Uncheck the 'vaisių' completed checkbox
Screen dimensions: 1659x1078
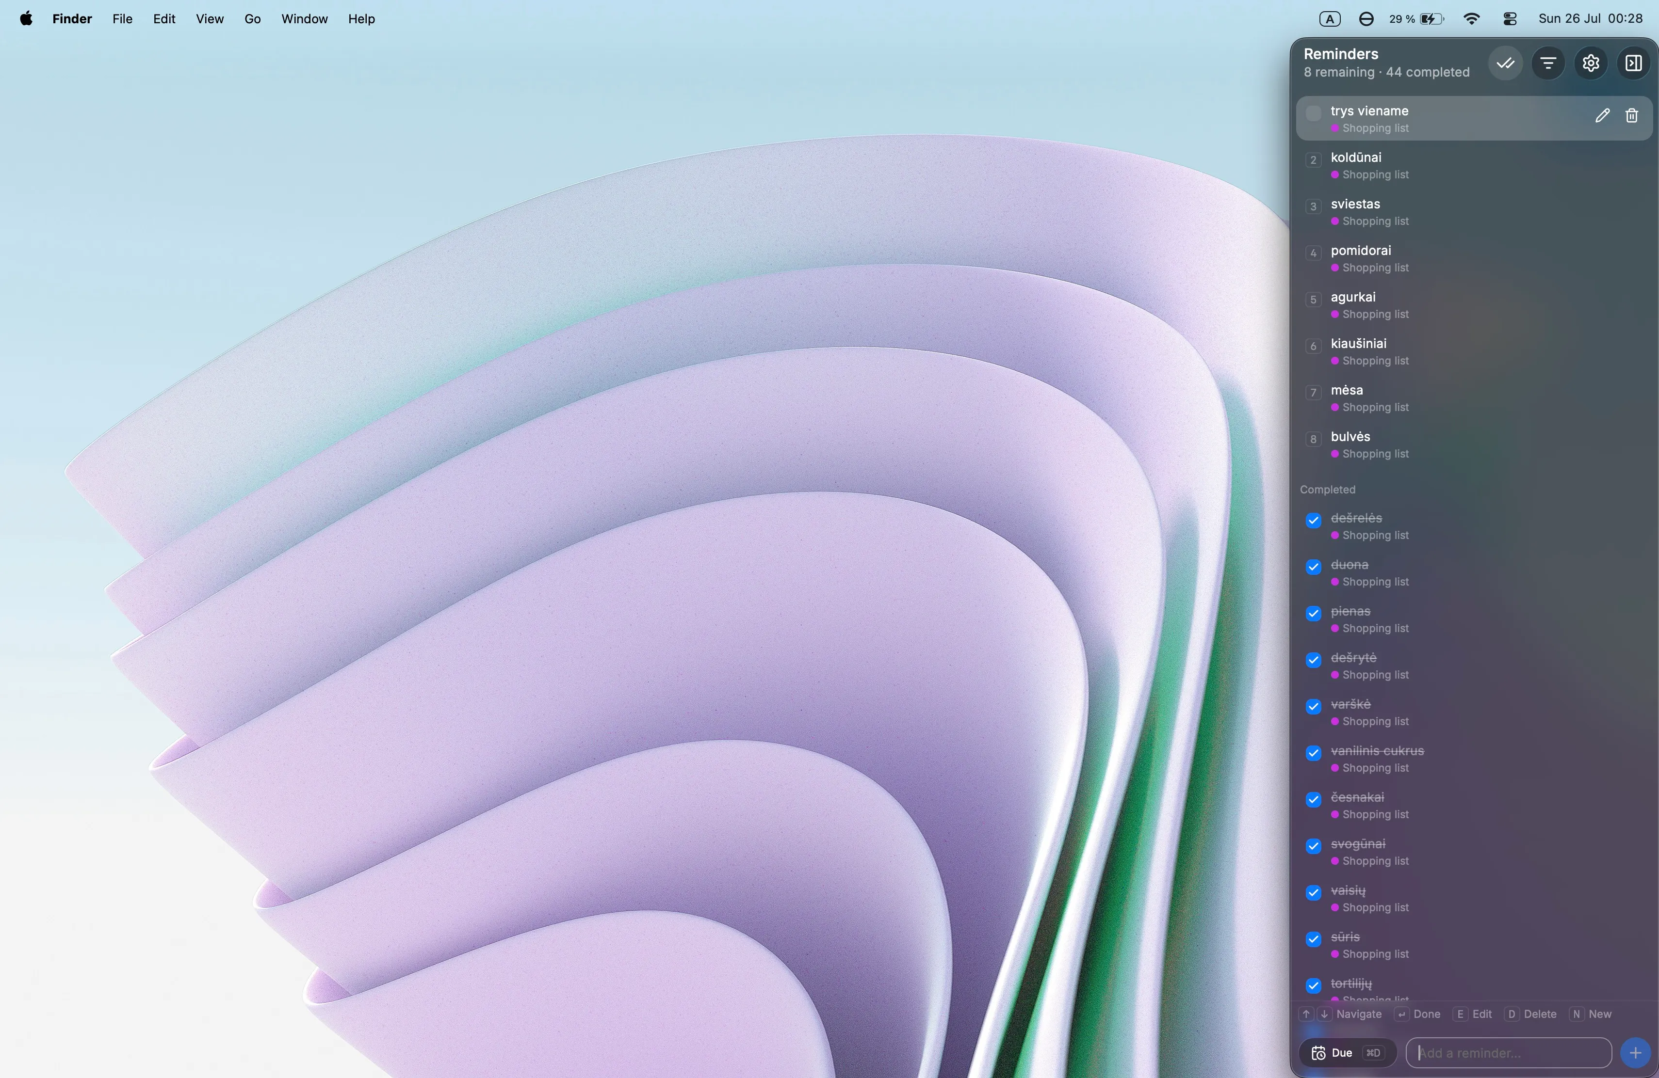[1313, 893]
